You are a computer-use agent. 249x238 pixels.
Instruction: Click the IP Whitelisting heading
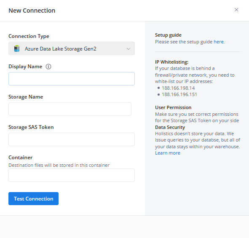pyautogui.click(x=171, y=62)
